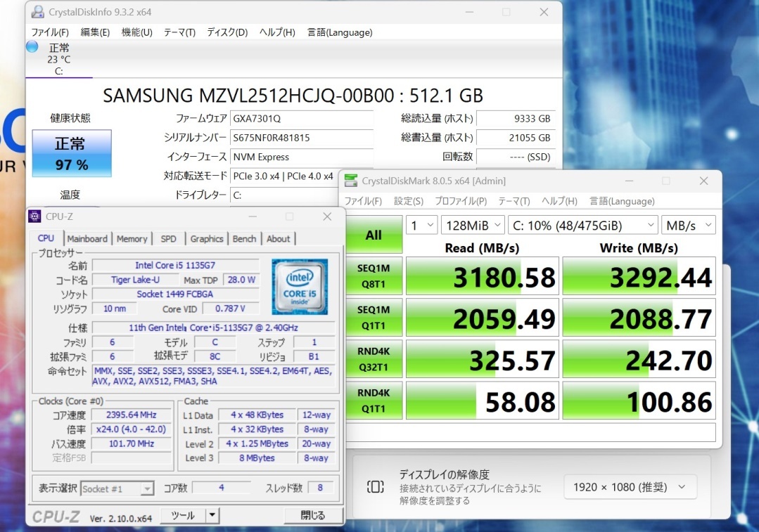Open the 機能 menu in CrystalDiskInfo
This screenshot has height=532, width=759.
[x=136, y=32]
